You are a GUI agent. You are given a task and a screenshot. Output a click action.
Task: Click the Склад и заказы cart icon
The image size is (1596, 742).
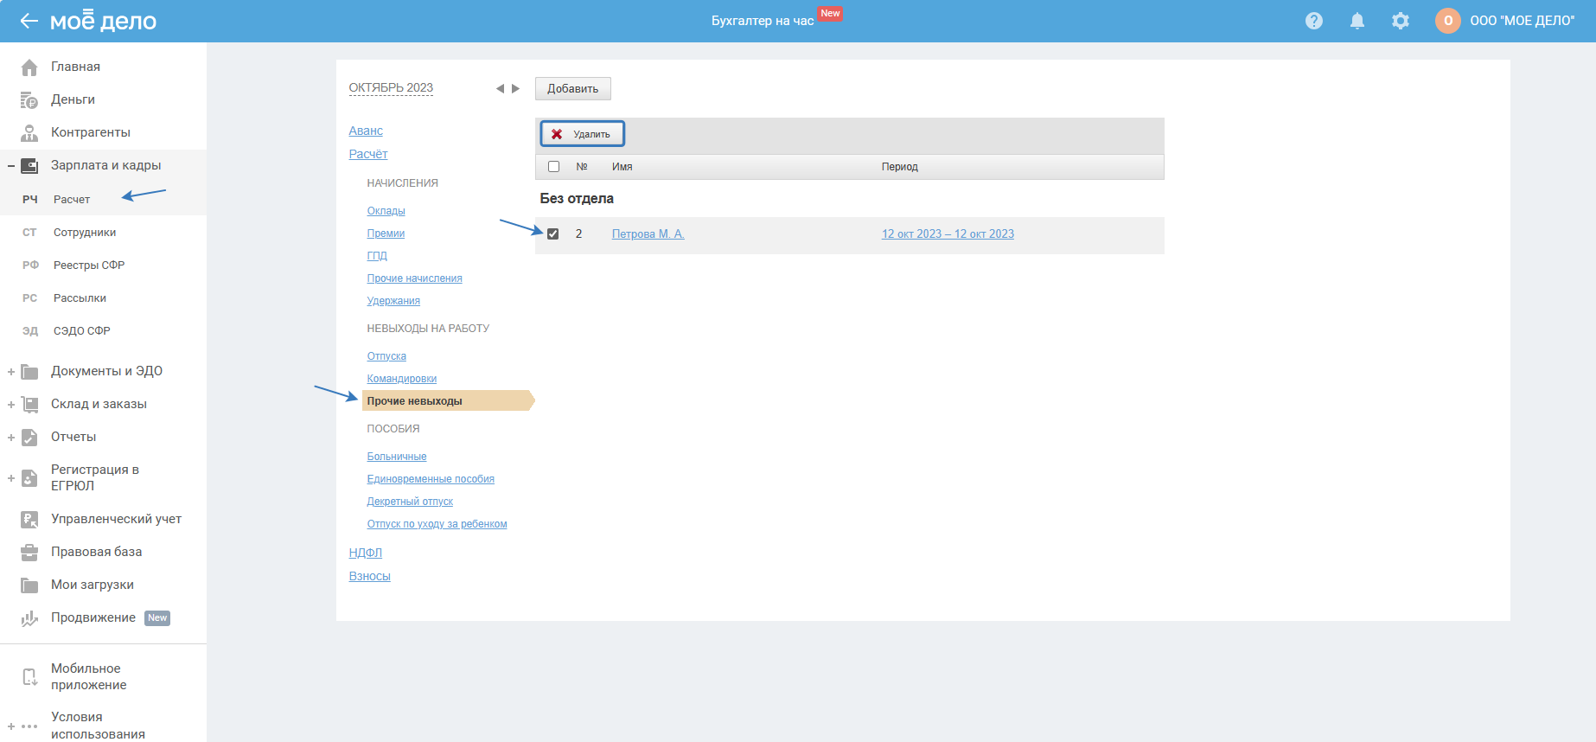pyautogui.click(x=29, y=404)
